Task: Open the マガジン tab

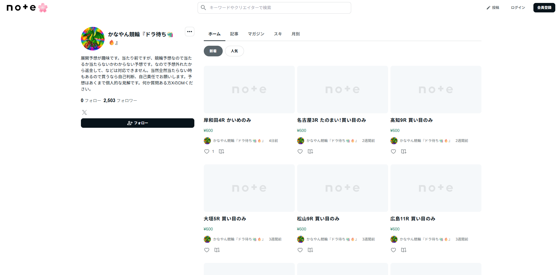Action: pyautogui.click(x=256, y=34)
